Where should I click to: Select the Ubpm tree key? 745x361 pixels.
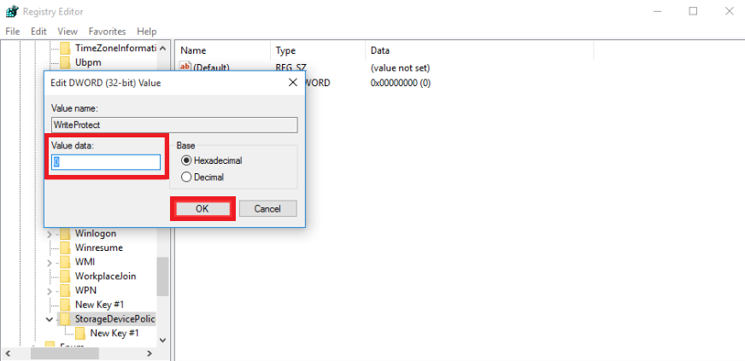click(x=88, y=62)
